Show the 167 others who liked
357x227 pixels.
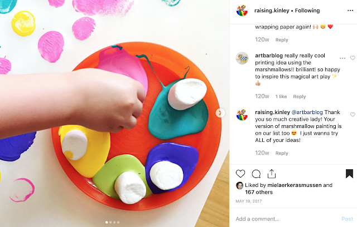point(259,193)
